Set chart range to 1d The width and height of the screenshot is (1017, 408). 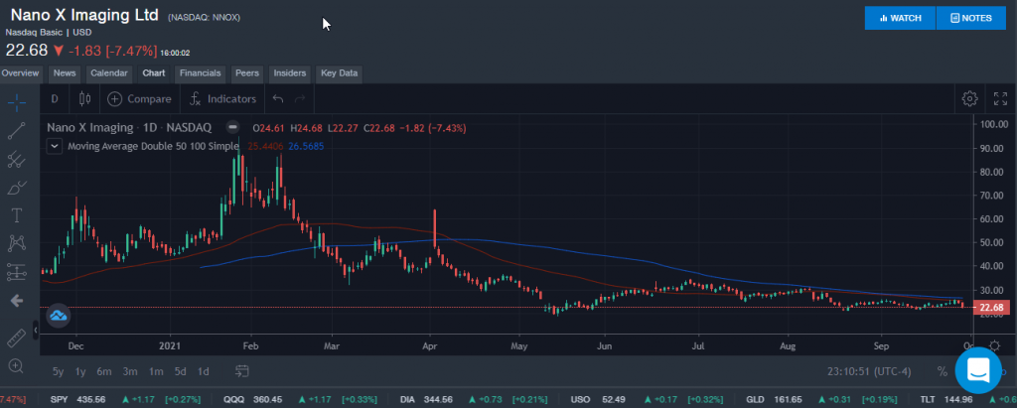(203, 371)
